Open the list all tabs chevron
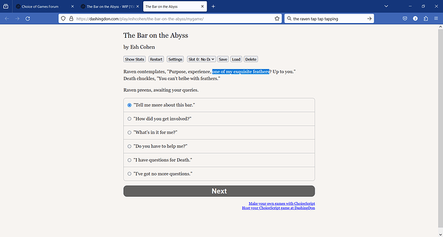The height and width of the screenshot is (237, 443). pos(386,6)
